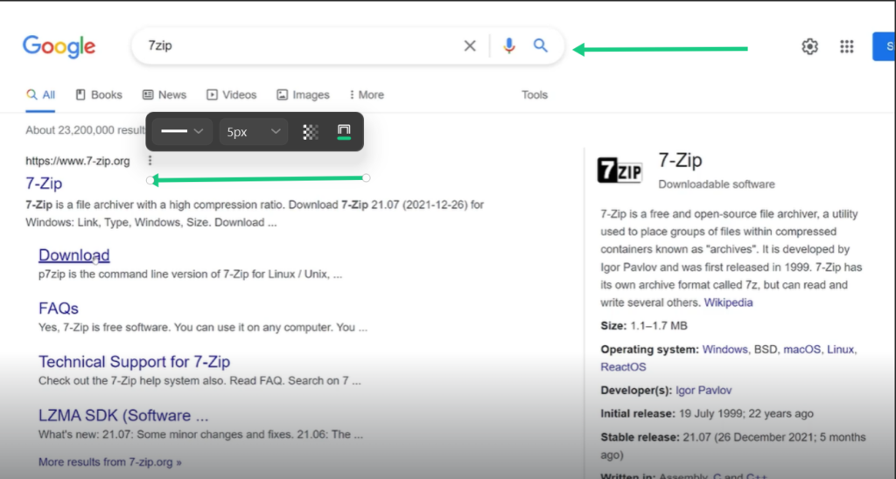896x479 pixels.
Task: Click the magnifier search button
Action: click(541, 45)
